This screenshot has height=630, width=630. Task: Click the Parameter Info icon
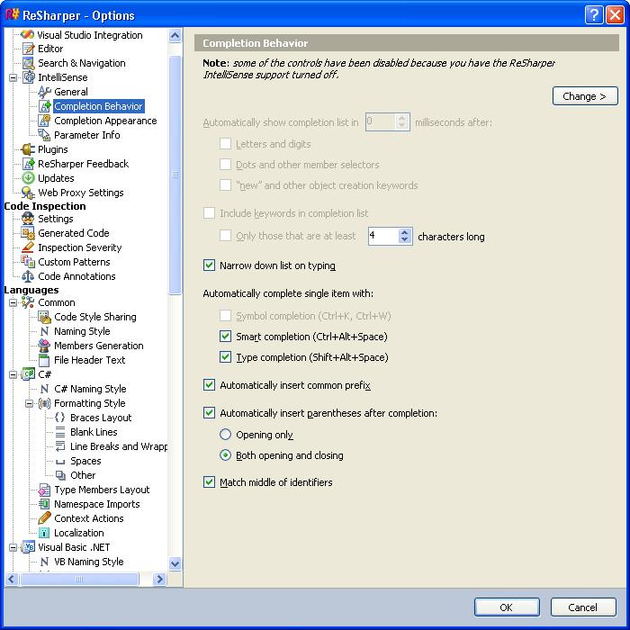click(44, 135)
